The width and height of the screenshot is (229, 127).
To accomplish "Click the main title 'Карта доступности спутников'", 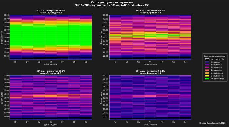I will coord(112,2).
